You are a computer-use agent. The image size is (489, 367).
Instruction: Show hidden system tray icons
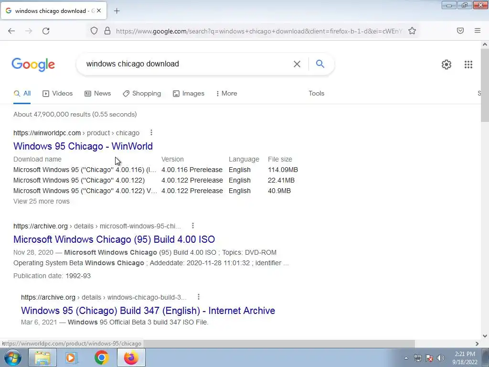(x=406, y=358)
